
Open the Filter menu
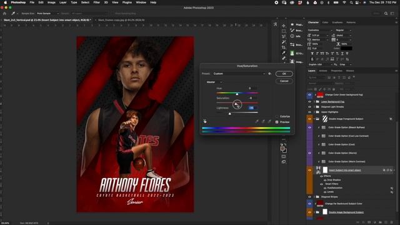tap(96, 2)
